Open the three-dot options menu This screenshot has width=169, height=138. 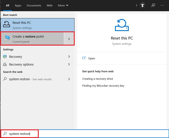[x=162, y=5]
